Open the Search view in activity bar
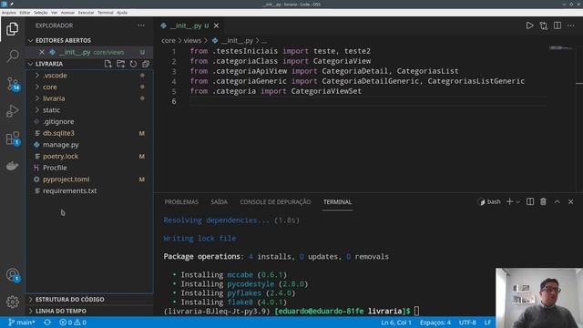 coord(12,56)
